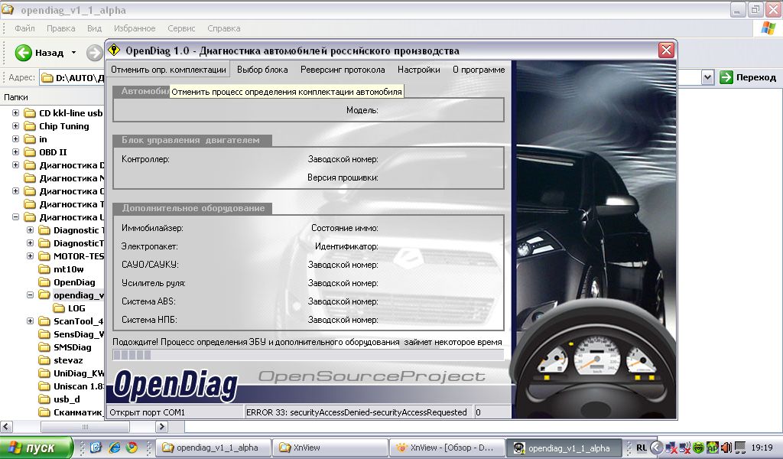The image size is (783, 459).
Task: Click the volume speaker tray icon
Action: [x=726, y=448]
